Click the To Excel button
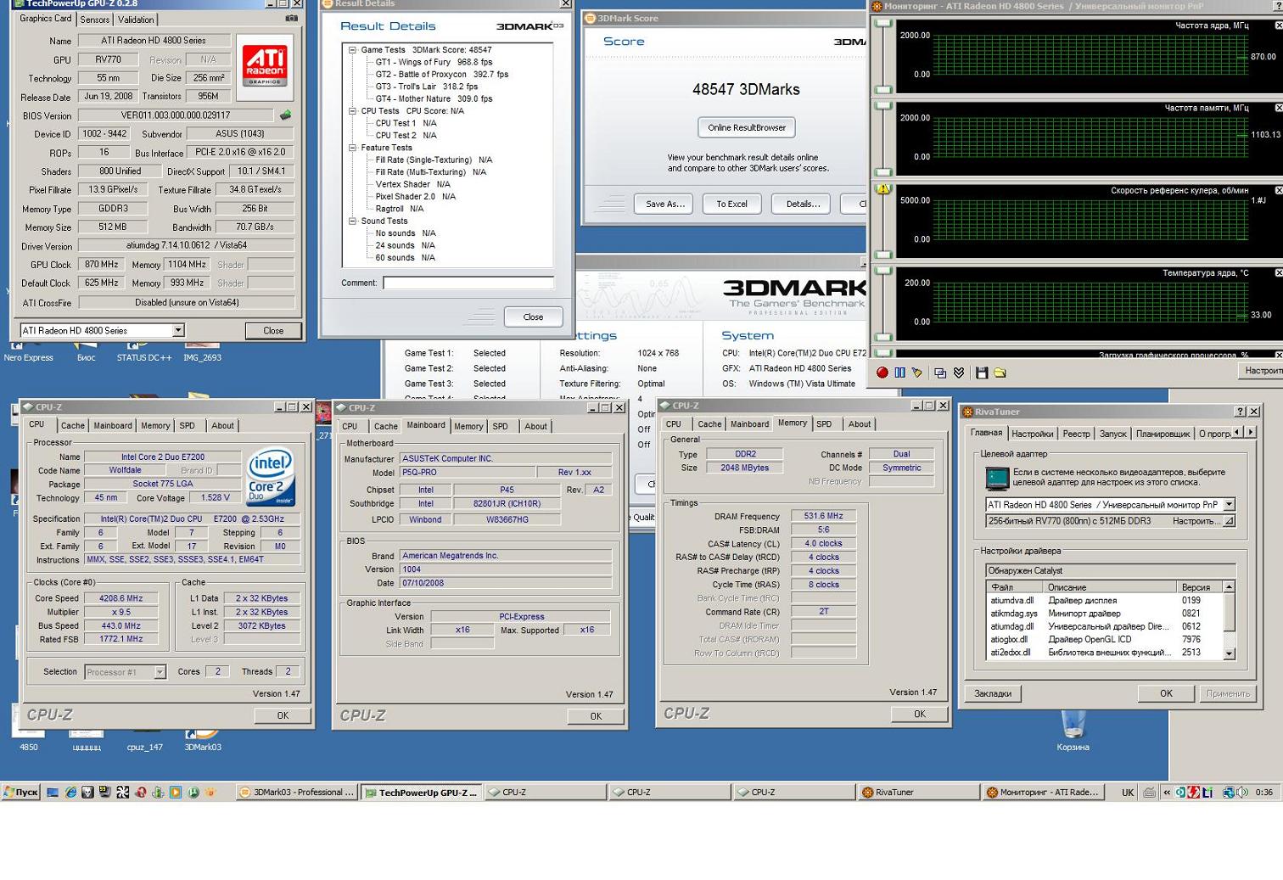1283x880 pixels. pos(732,204)
